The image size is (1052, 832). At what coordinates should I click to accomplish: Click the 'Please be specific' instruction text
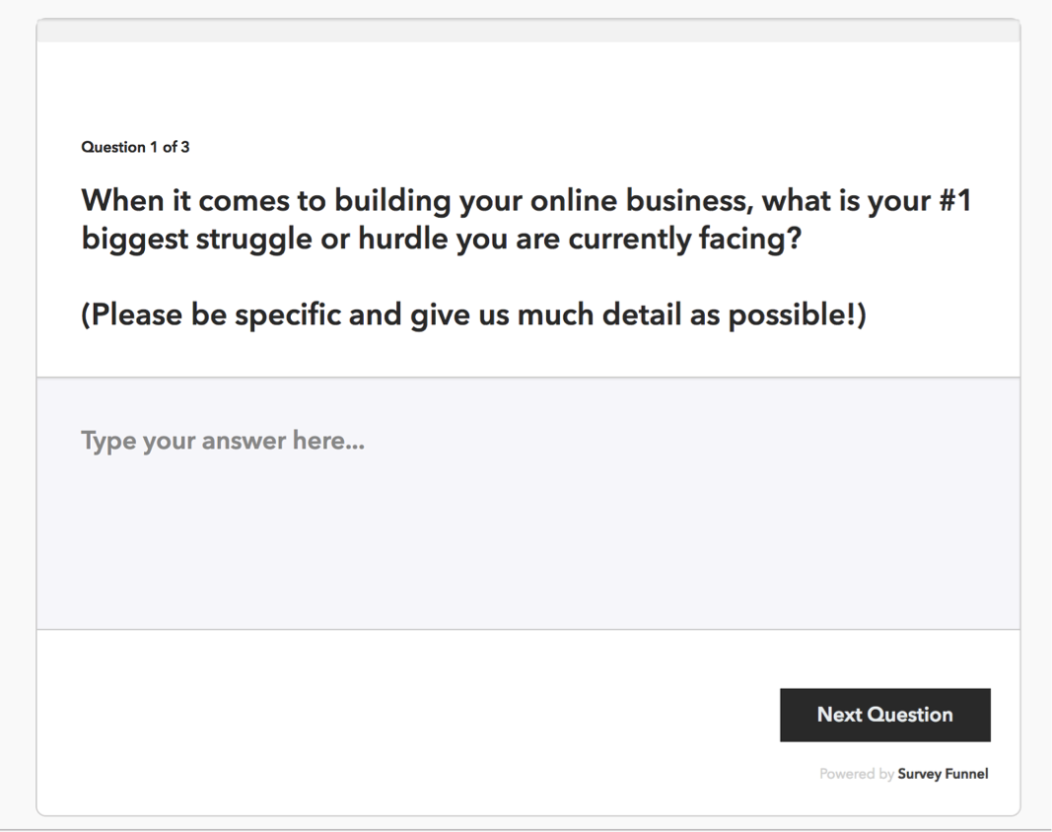473,314
